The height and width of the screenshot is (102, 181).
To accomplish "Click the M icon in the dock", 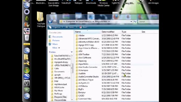I will coord(27,83).
